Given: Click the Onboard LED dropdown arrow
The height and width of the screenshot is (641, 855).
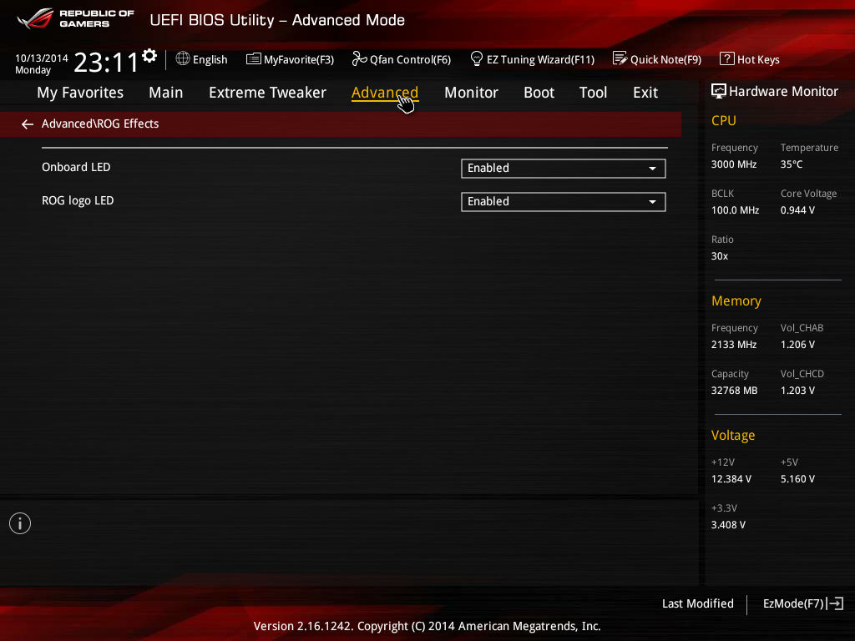Looking at the screenshot, I should click(652, 169).
